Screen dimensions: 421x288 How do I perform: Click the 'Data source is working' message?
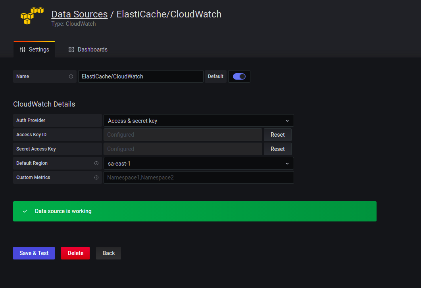point(63,211)
